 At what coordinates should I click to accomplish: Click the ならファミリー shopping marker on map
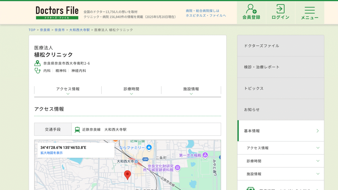click(x=149, y=147)
